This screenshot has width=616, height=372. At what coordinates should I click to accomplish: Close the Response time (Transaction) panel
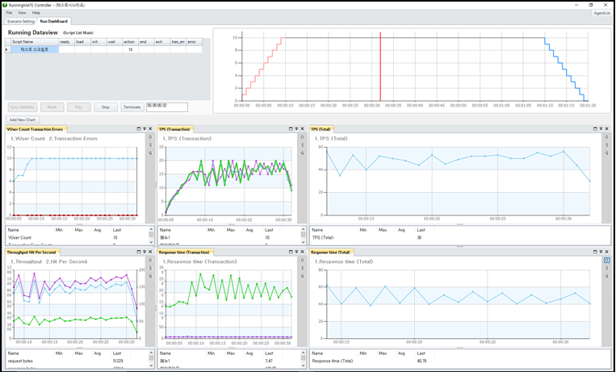pyautogui.click(x=303, y=253)
